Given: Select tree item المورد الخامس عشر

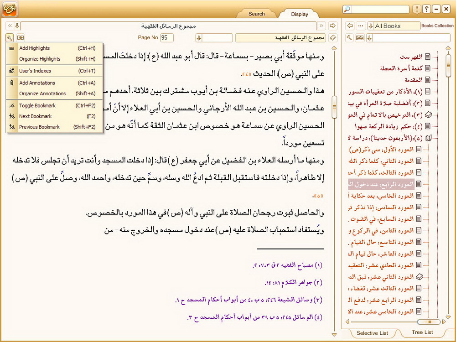Looking at the screenshot, I should click(x=381, y=312).
